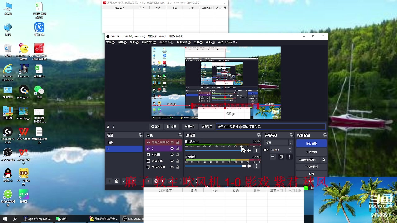Adjust the 桌面音频 volume slider
This screenshot has width=397, height=223.
215,166
